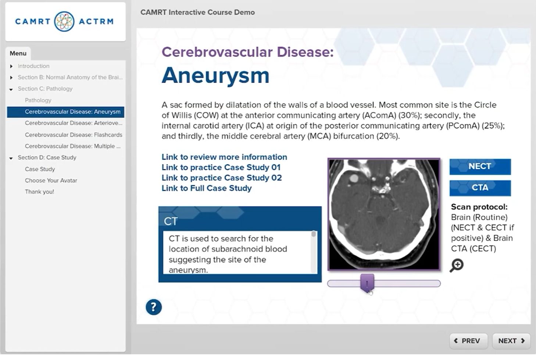Open the Case Study sub-item

(x=40, y=169)
